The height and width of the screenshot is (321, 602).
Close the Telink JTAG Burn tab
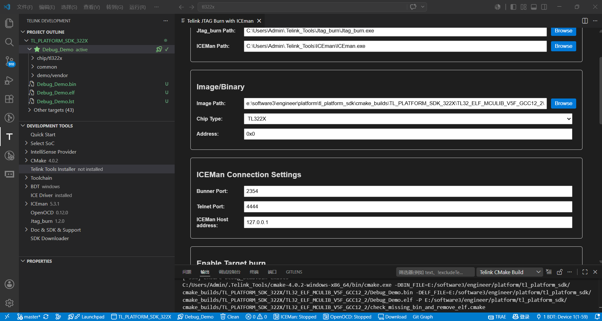pos(259,21)
